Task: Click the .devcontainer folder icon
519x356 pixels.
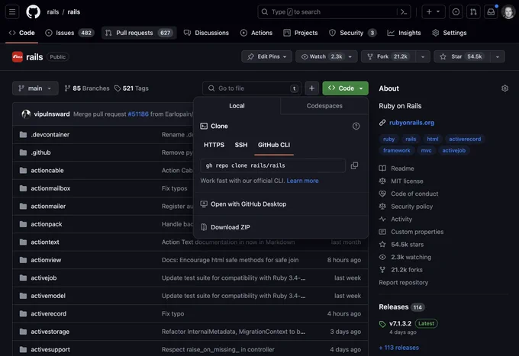Action: (x=23, y=134)
